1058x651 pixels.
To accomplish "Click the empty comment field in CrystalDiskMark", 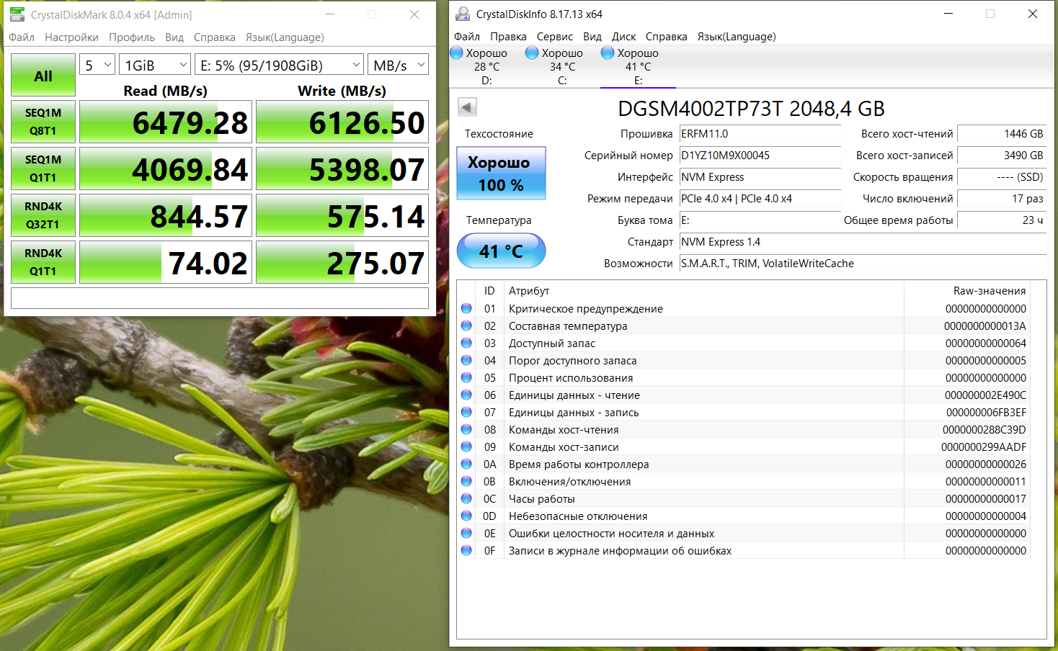I will tap(220, 298).
